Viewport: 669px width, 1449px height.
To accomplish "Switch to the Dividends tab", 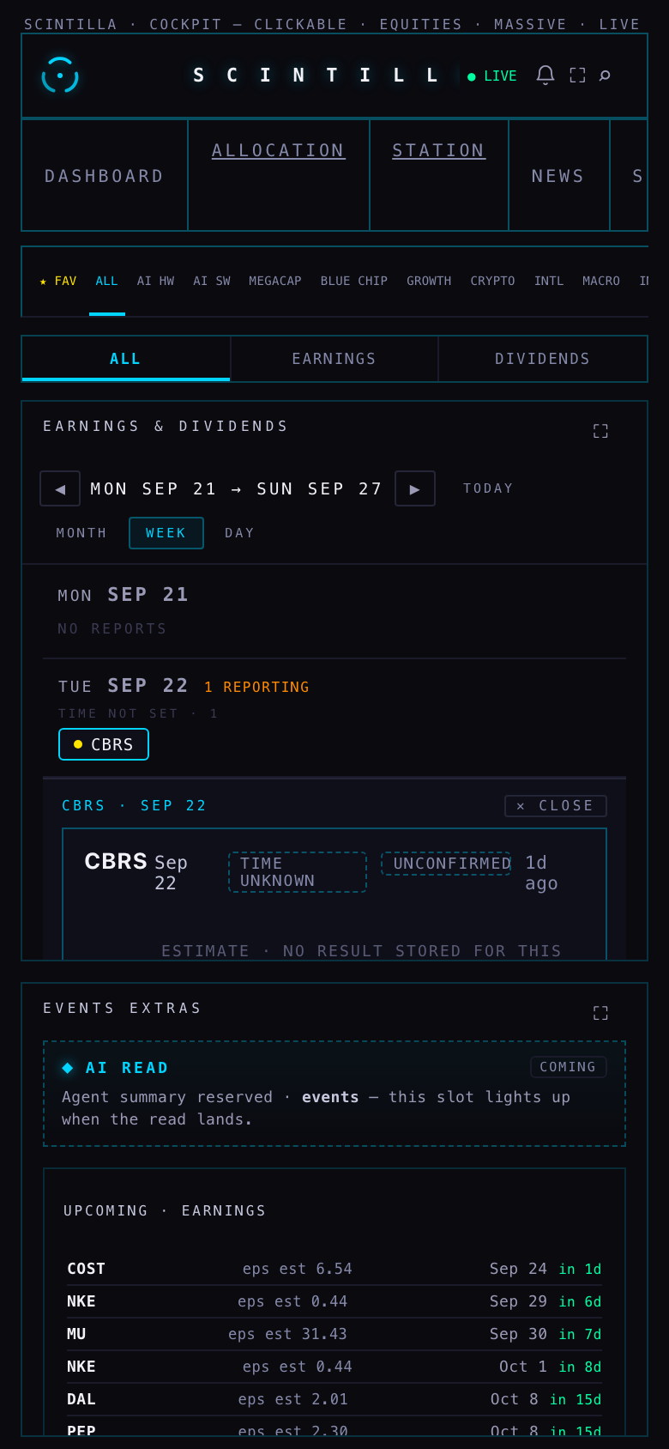I will (x=543, y=359).
